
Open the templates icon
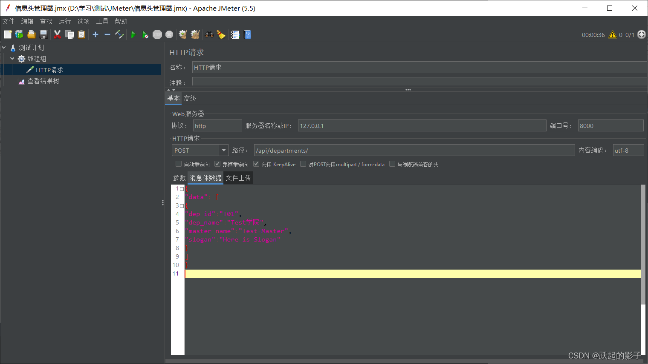point(19,34)
